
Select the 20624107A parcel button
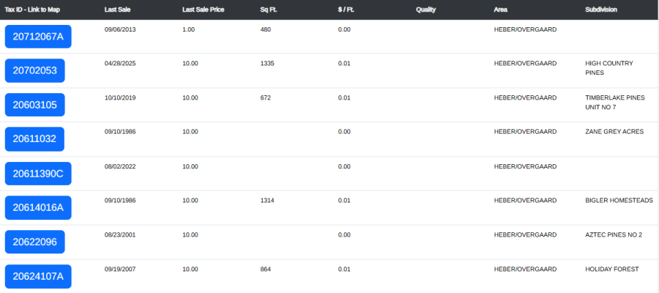pos(38,277)
